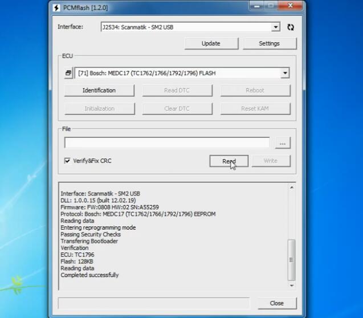Click the Read file button

[229, 161]
